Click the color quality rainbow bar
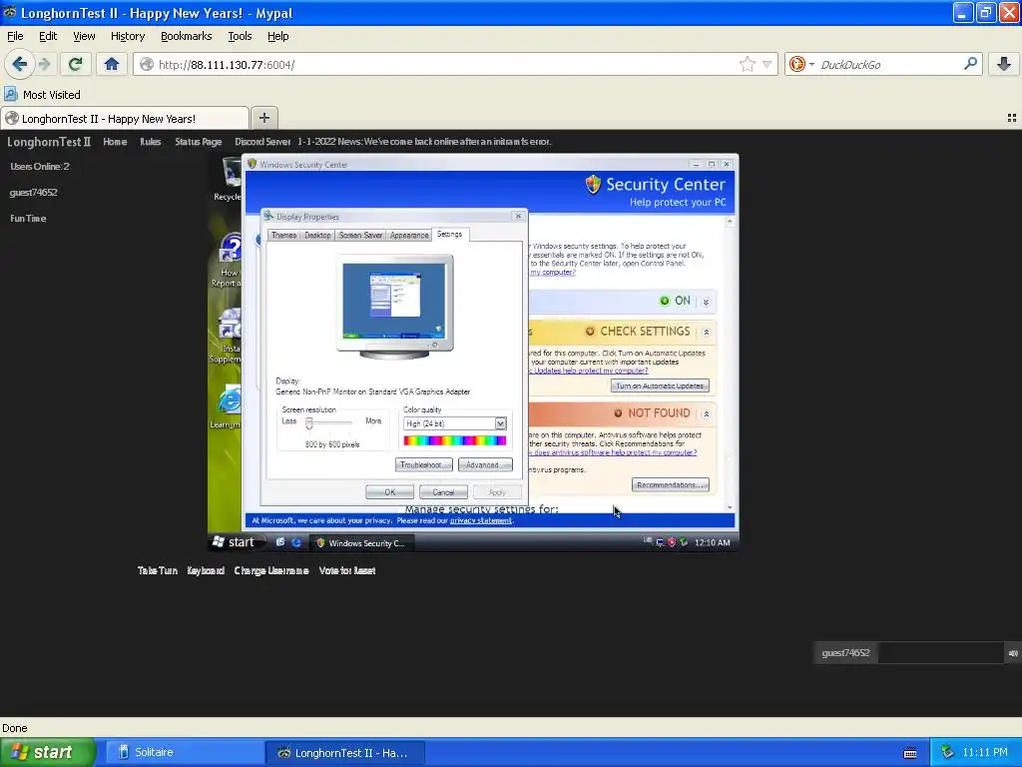1022x767 pixels. coord(454,440)
